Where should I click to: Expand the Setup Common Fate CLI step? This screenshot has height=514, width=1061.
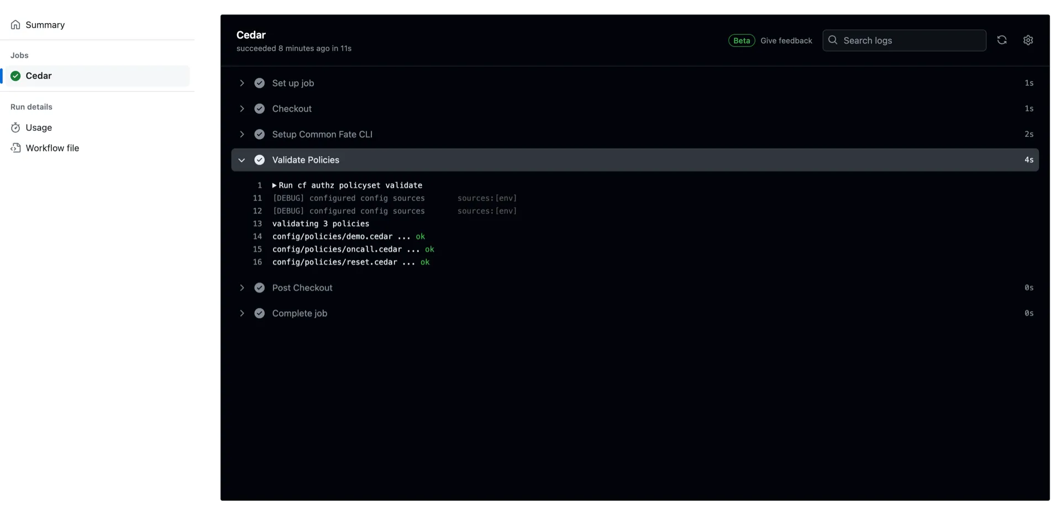tap(242, 134)
